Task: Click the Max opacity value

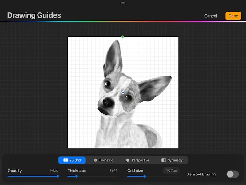Action: 54,171
